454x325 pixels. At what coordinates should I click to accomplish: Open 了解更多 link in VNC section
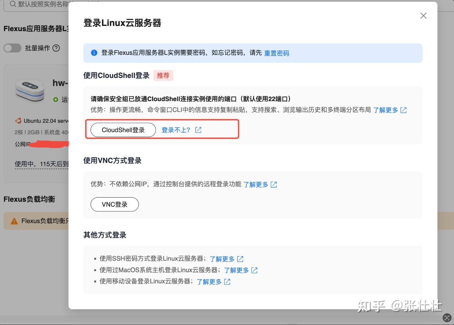(x=256, y=185)
